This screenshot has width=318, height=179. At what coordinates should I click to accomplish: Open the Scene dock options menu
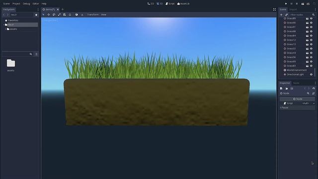pyautogui.click(x=315, y=9)
